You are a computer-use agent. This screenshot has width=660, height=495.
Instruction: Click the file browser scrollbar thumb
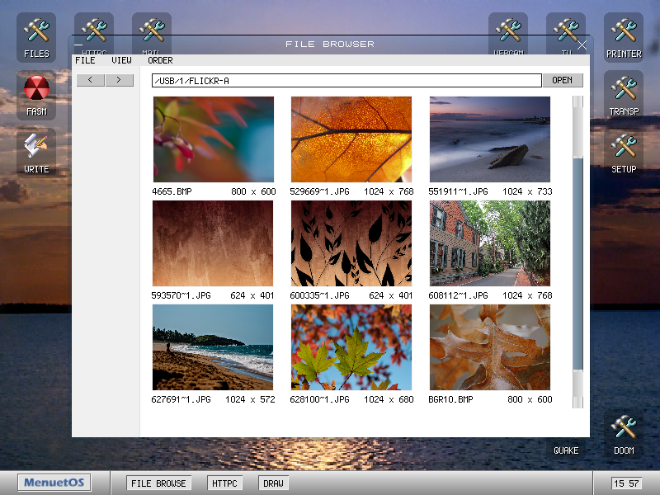[x=578, y=264]
